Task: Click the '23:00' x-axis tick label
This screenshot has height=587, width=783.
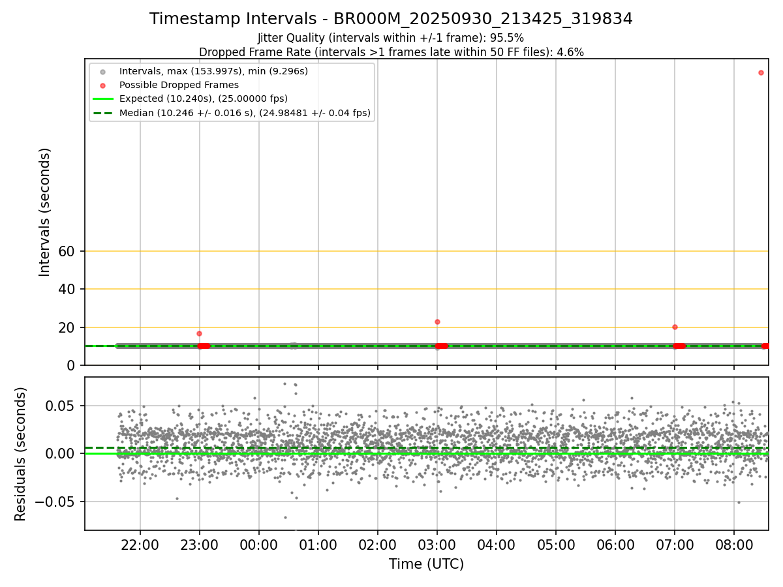Action: pos(199,545)
